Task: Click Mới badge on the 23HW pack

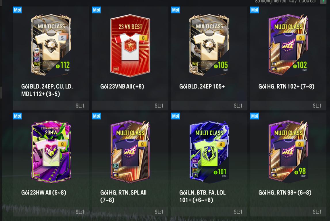Action: click(17, 116)
